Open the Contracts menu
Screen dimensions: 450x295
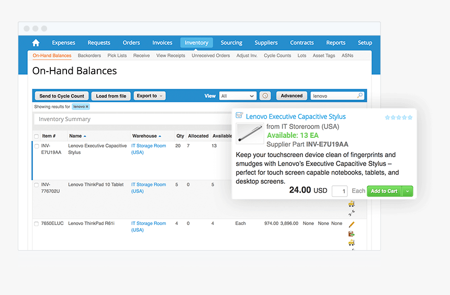pyautogui.click(x=302, y=43)
